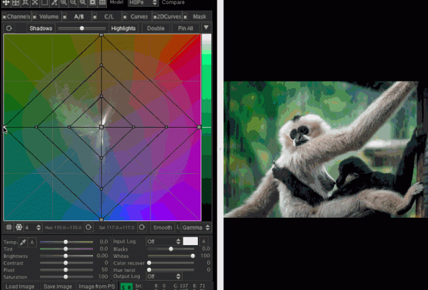Click the Save image button
The width and height of the screenshot is (428, 290).
click(x=58, y=287)
